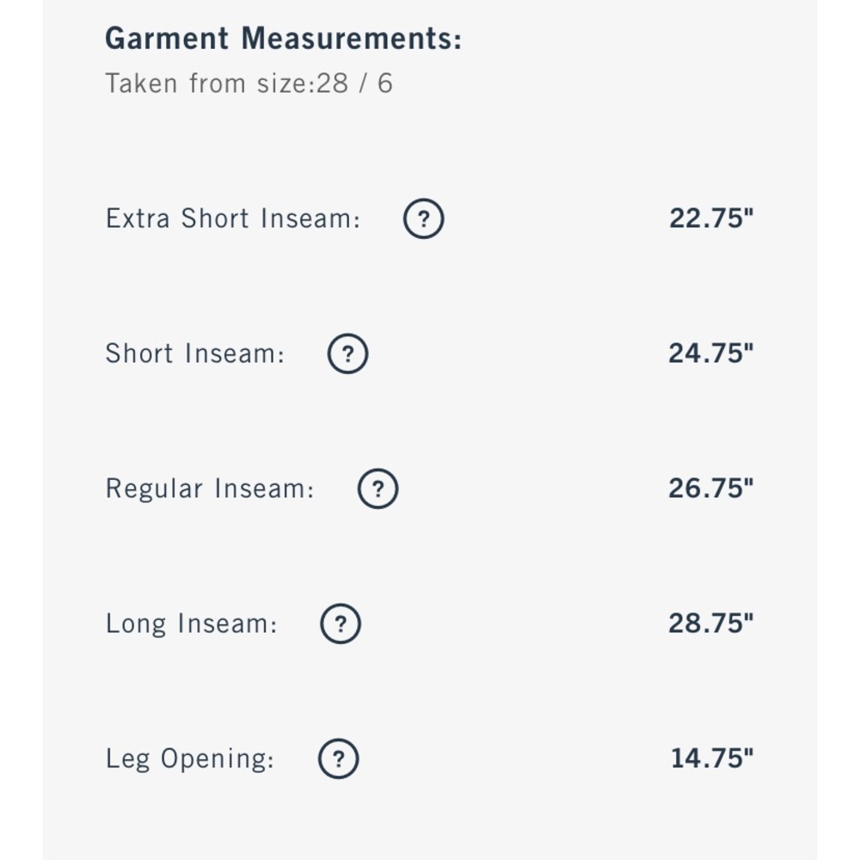Image resolution: width=860 pixels, height=860 pixels.
Task: Click the 14.75" Leg Opening value
Action: (x=712, y=759)
